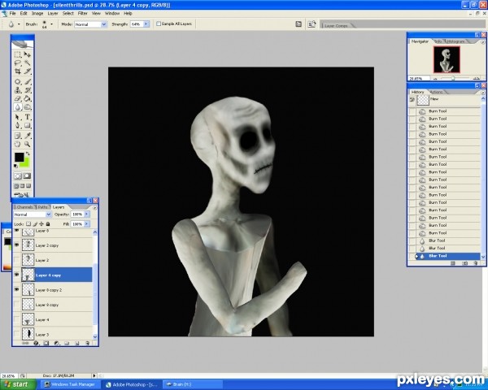Select the Path Selection tool
This screenshot has width=488, height=390.
click(18, 117)
